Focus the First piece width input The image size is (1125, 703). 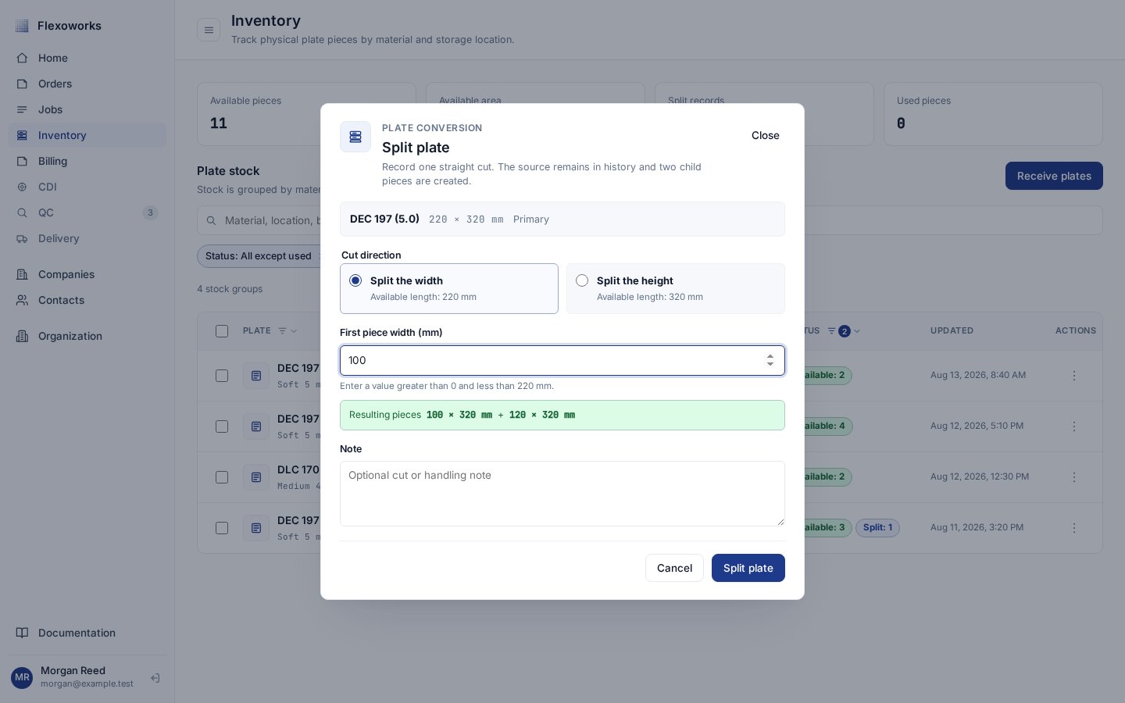562,360
